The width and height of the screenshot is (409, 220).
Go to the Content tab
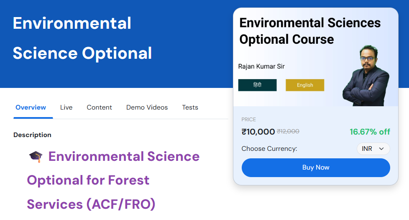[99, 107]
